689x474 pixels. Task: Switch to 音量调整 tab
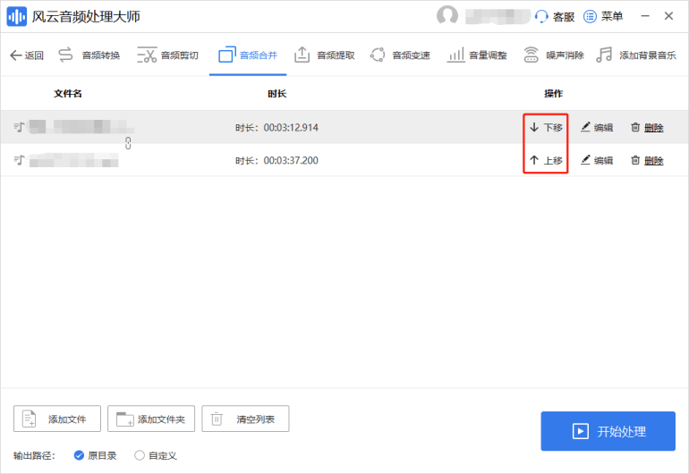477,55
